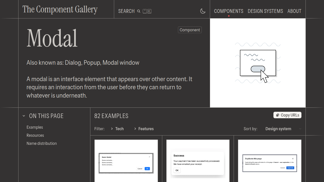Click the Copy URLs clipboard icon

pos(278,115)
